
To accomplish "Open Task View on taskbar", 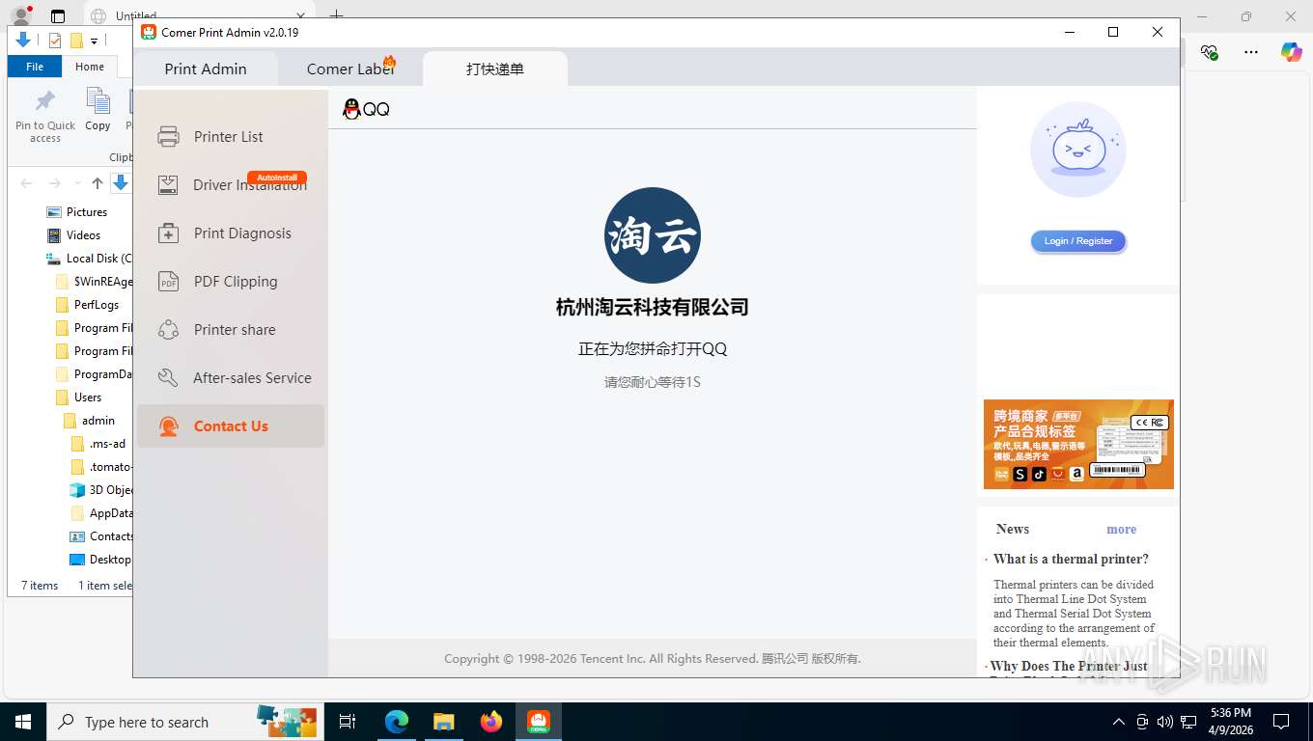I will 348,722.
